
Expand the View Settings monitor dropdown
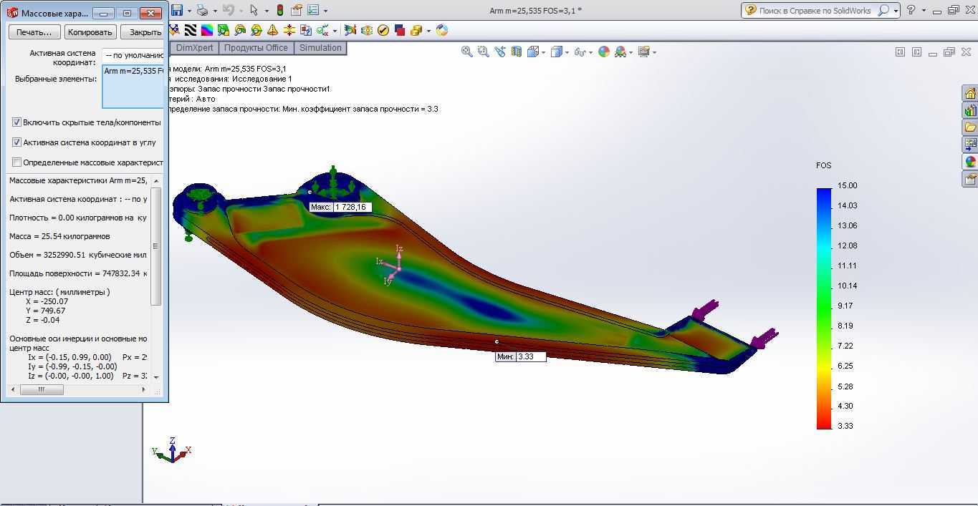tap(654, 52)
